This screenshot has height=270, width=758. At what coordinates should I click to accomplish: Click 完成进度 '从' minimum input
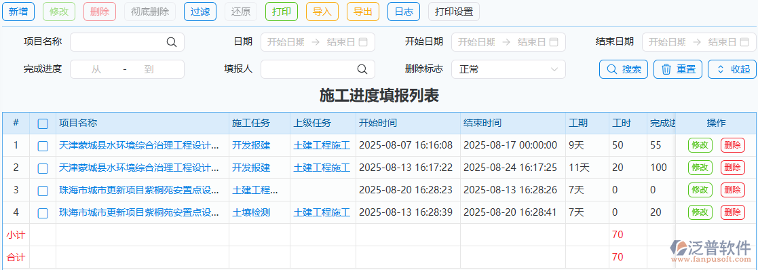click(96, 70)
